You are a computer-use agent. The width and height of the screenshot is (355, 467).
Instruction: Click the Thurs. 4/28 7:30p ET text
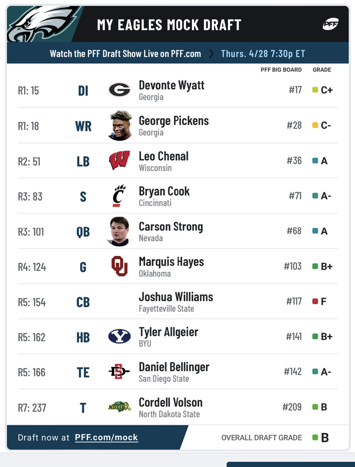pos(263,54)
